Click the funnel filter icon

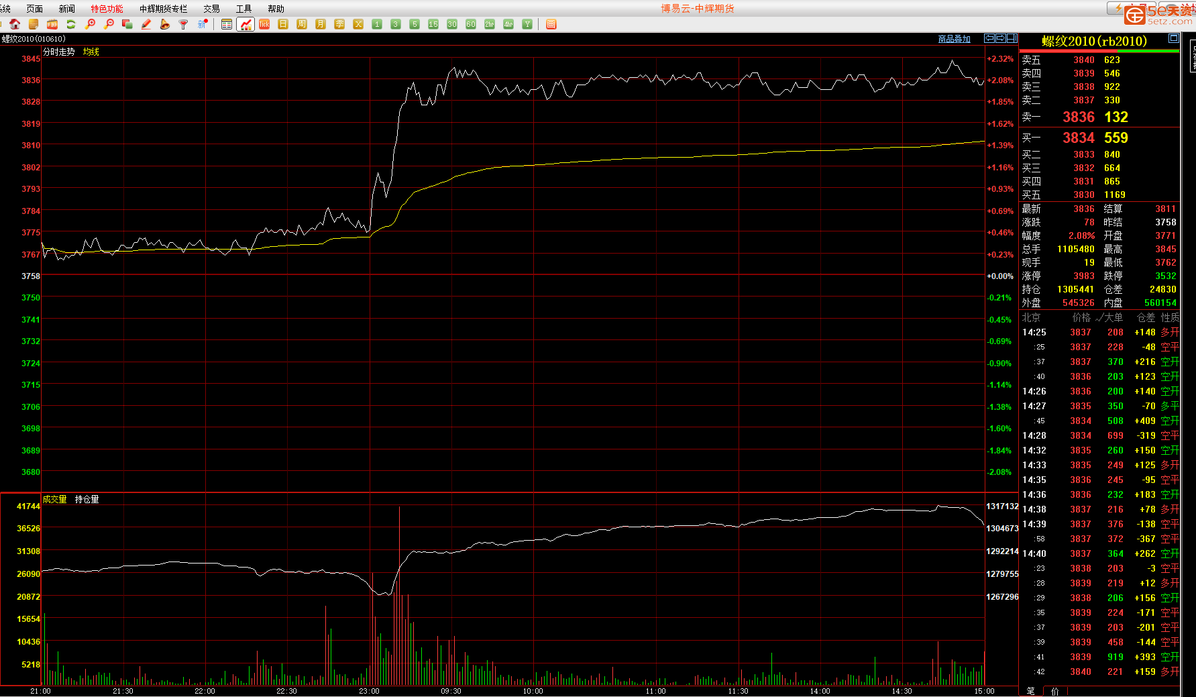(183, 24)
